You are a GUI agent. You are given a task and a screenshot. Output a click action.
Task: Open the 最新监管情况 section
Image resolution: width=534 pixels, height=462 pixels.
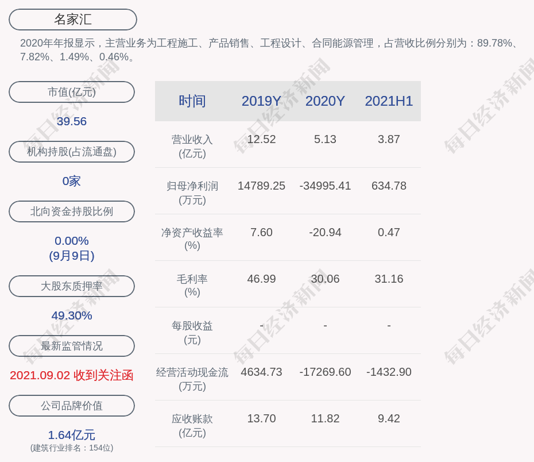click(71, 345)
